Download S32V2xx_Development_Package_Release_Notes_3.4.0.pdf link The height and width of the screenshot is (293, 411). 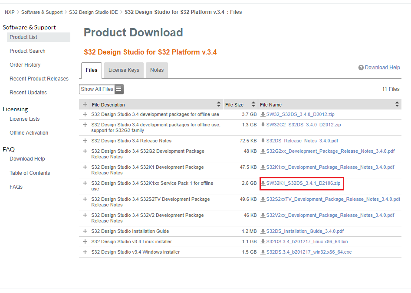point(330,216)
